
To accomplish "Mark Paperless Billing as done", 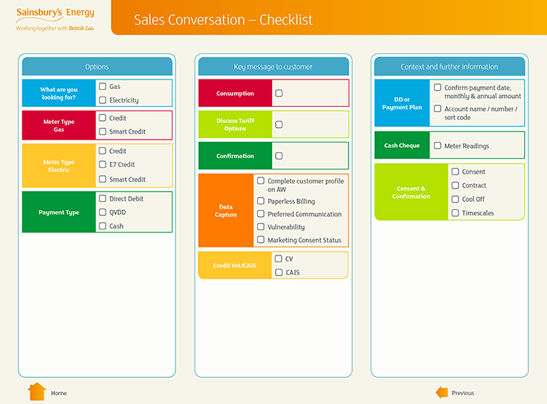I will (x=261, y=201).
